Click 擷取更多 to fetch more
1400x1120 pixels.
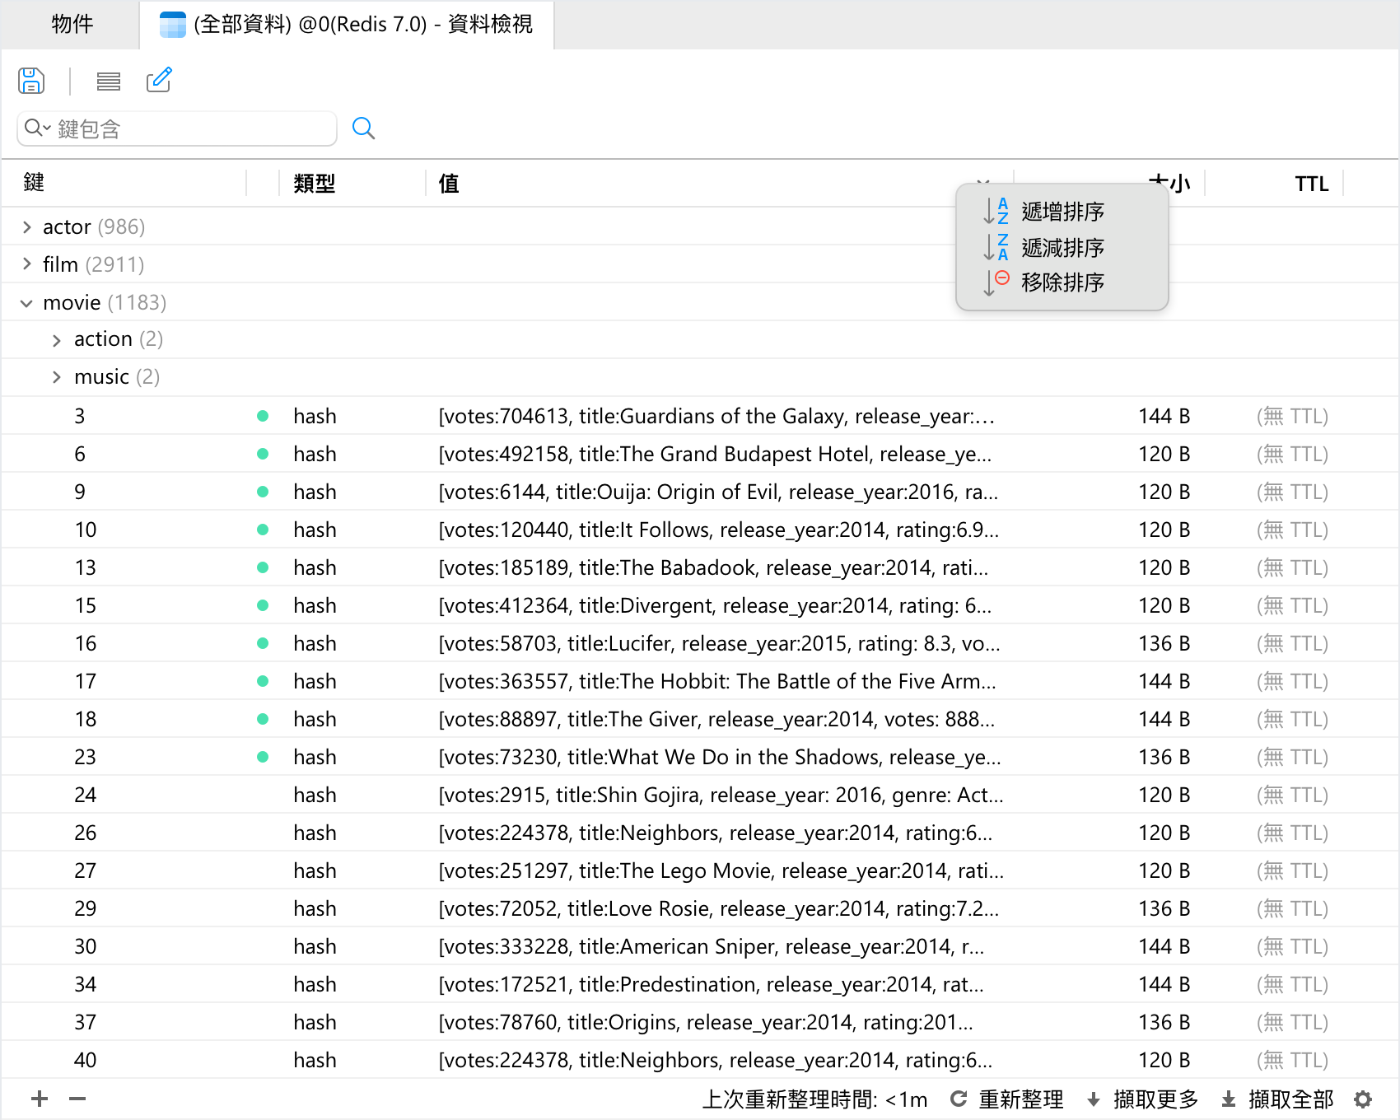(1142, 1099)
